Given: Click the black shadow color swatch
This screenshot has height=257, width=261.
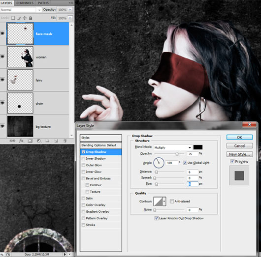Looking at the screenshot, I should point(198,147).
